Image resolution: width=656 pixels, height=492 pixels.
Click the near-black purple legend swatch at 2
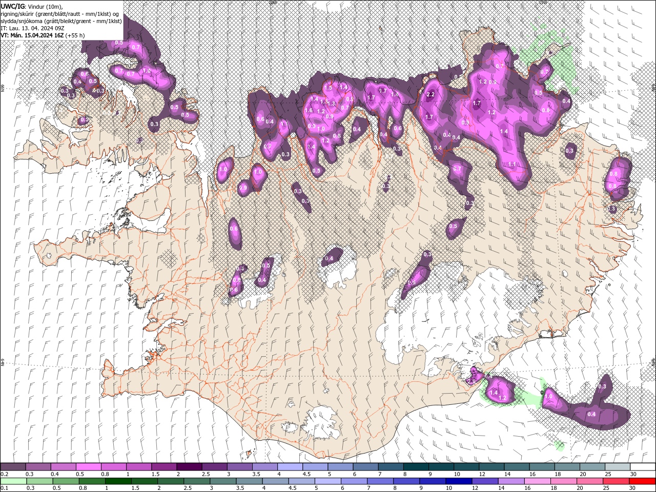(x=189, y=467)
